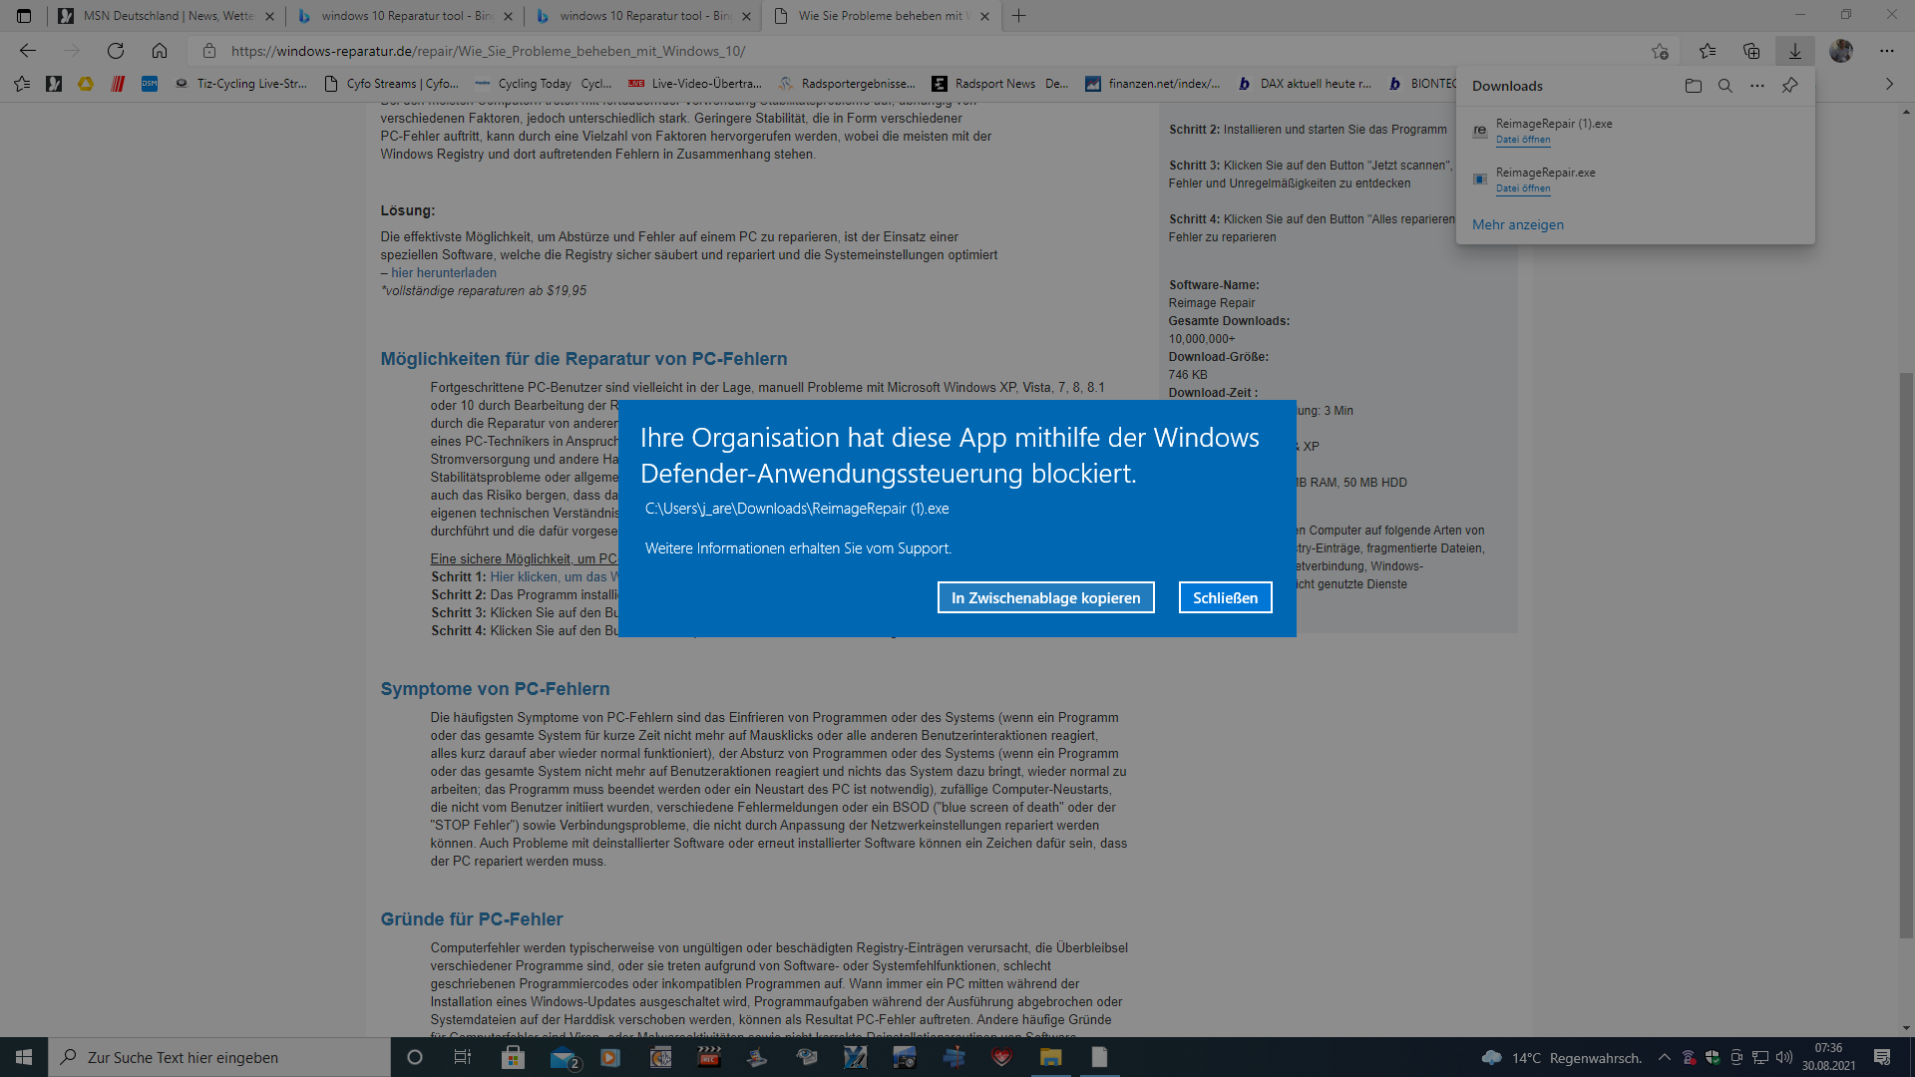Close the active Wie Sie Probleme tab
This screenshot has height=1077, width=1915.
(x=985, y=16)
